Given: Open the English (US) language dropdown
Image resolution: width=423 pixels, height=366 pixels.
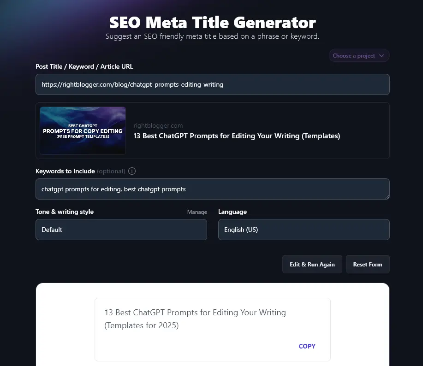Looking at the screenshot, I should click(304, 230).
